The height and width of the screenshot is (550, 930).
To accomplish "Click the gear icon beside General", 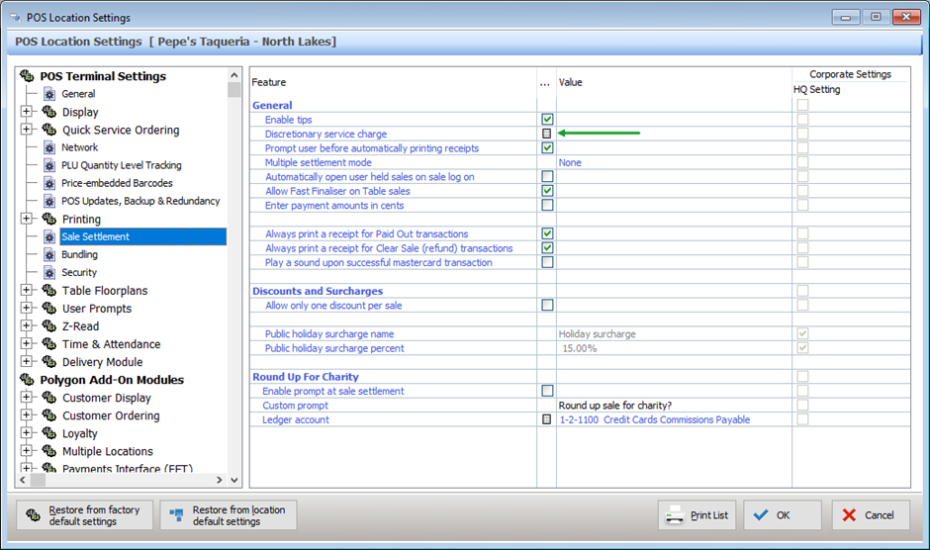I will point(48,94).
